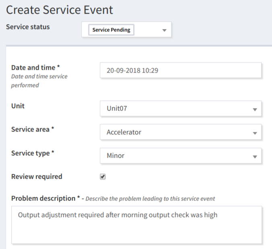
Task: Click the Date and time input field
Action: click(181, 70)
